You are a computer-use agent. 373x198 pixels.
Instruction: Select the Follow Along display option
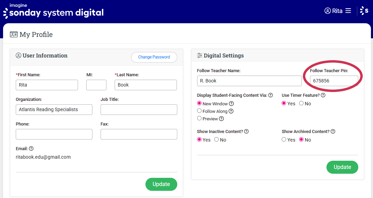(199, 111)
